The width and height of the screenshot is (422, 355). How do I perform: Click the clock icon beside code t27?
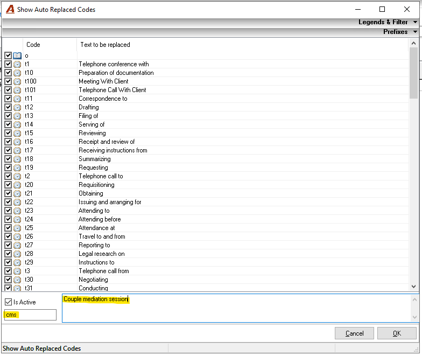tap(17, 246)
